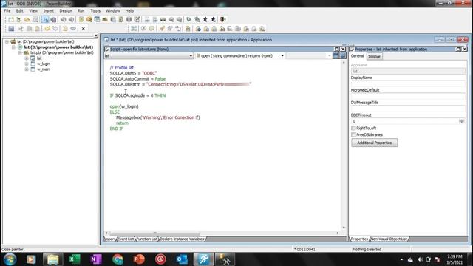Open the 'lat' object dropdown in the script pane
The width and height of the screenshot is (473, 266).
click(191, 56)
